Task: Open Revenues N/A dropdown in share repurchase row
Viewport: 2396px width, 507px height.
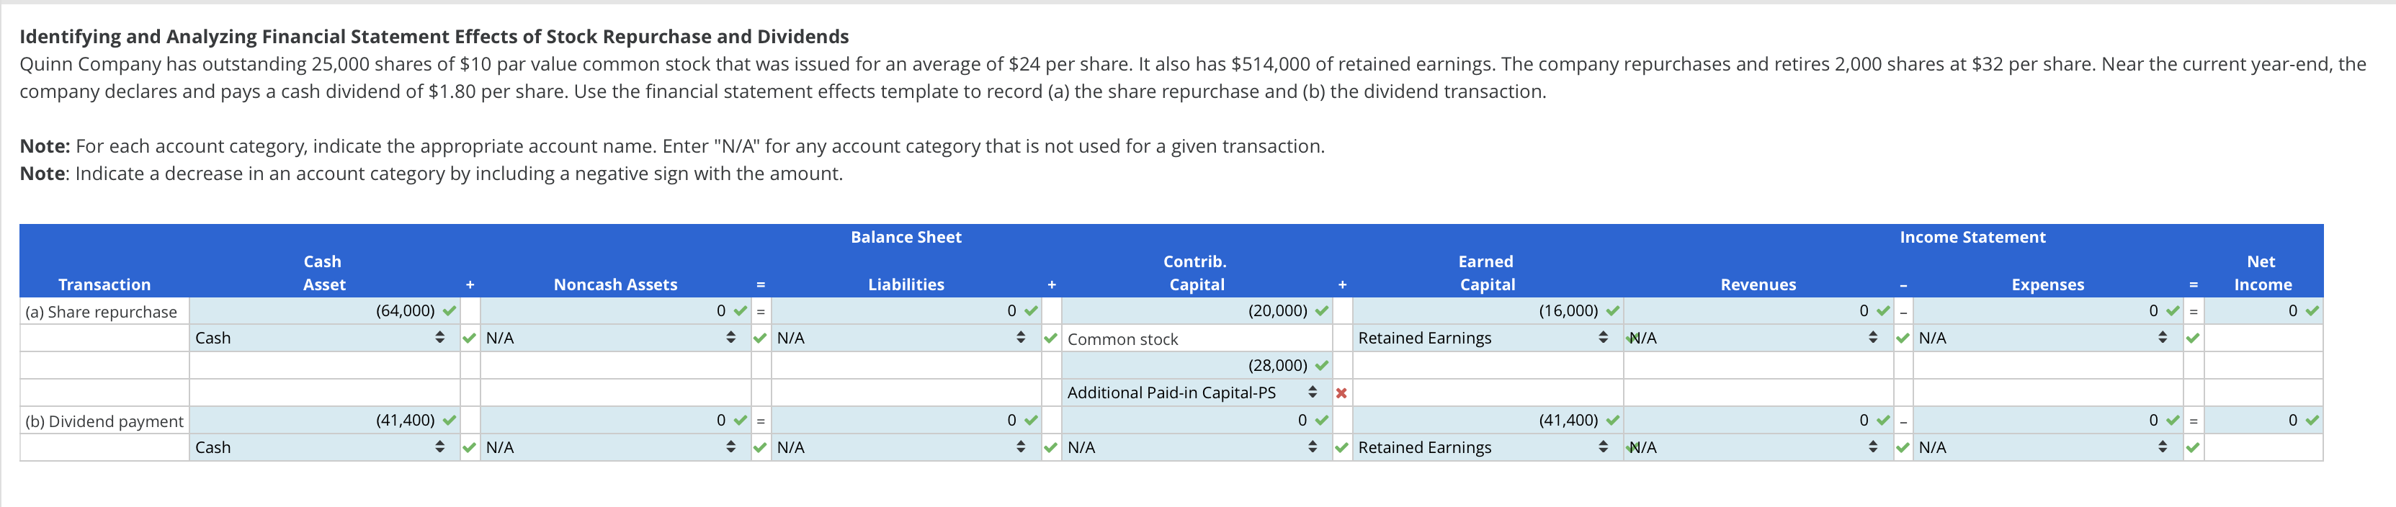Action: click(1759, 338)
